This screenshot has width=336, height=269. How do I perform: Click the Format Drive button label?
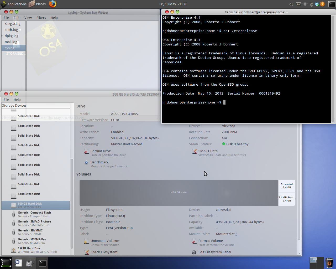[x=101, y=151]
